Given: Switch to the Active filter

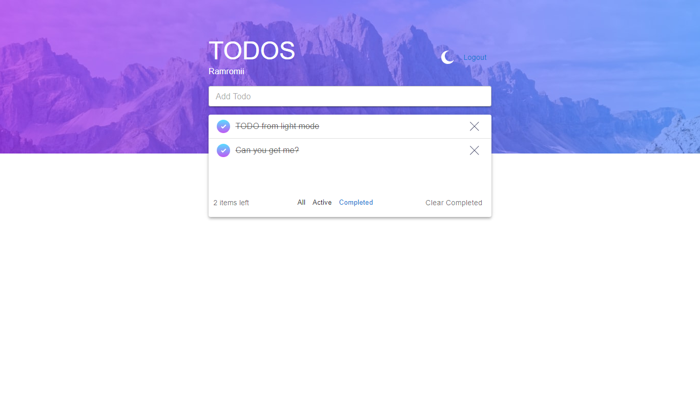Looking at the screenshot, I should [x=322, y=203].
